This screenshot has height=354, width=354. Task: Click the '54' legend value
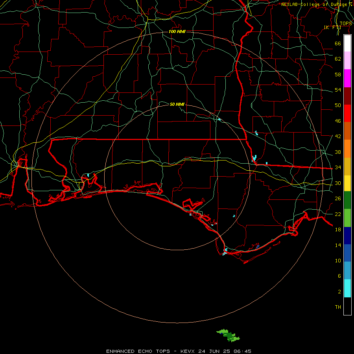[x=338, y=90]
